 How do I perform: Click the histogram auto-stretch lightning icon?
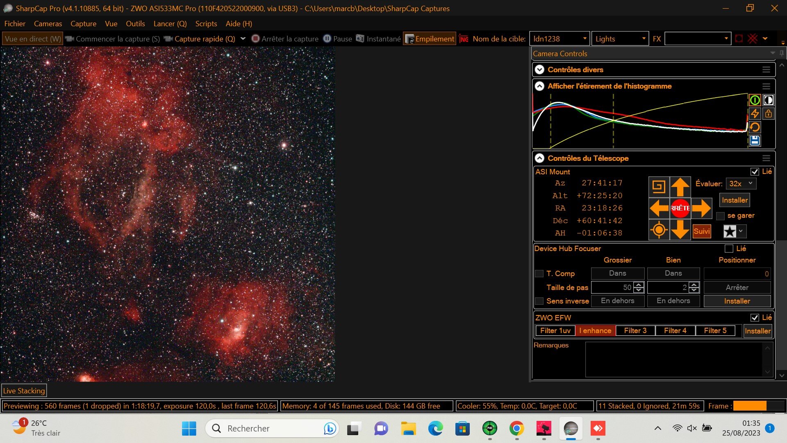(x=755, y=114)
